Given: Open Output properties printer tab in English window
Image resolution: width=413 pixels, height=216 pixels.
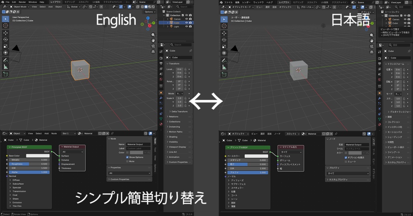Looking at the screenshot, I should pyautogui.click(x=161, y=63).
